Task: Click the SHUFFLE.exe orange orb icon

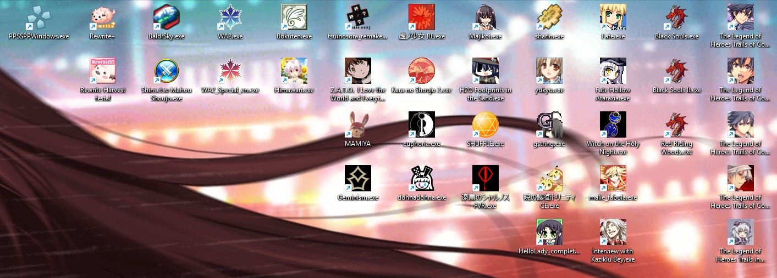Action: point(486,125)
